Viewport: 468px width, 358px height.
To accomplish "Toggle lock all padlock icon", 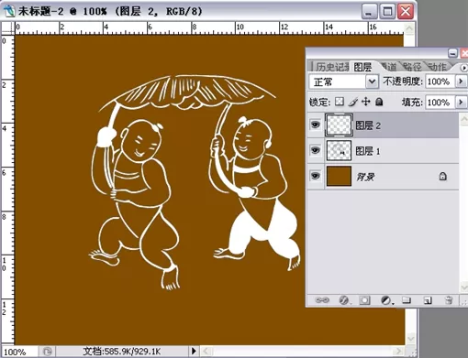I will point(379,102).
